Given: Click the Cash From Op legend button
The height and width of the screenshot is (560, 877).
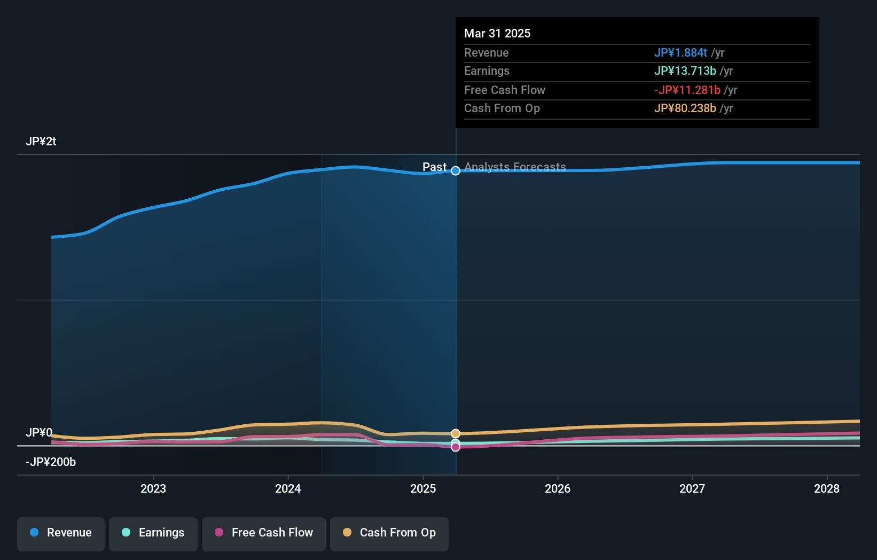Looking at the screenshot, I should point(389,533).
